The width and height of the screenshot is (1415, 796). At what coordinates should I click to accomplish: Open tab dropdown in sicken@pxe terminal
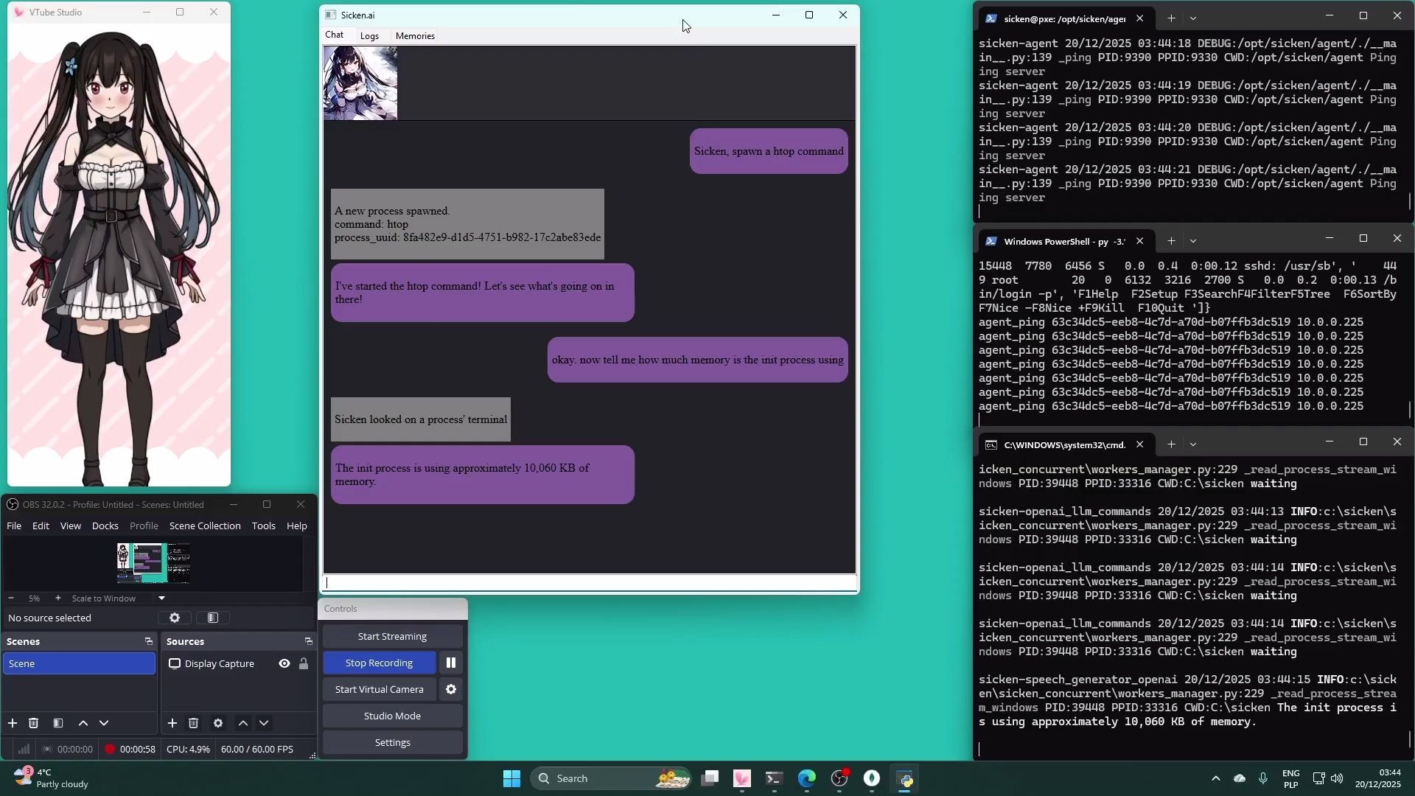coord(1193,18)
